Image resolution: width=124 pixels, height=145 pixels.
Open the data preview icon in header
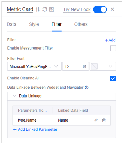(x=52, y=9)
